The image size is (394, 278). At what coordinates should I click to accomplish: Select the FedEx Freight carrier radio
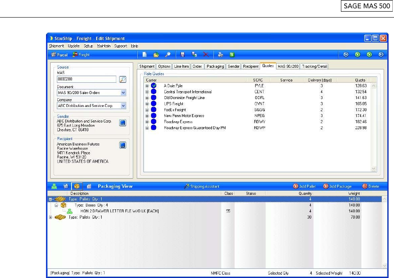[x=154, y=110]
